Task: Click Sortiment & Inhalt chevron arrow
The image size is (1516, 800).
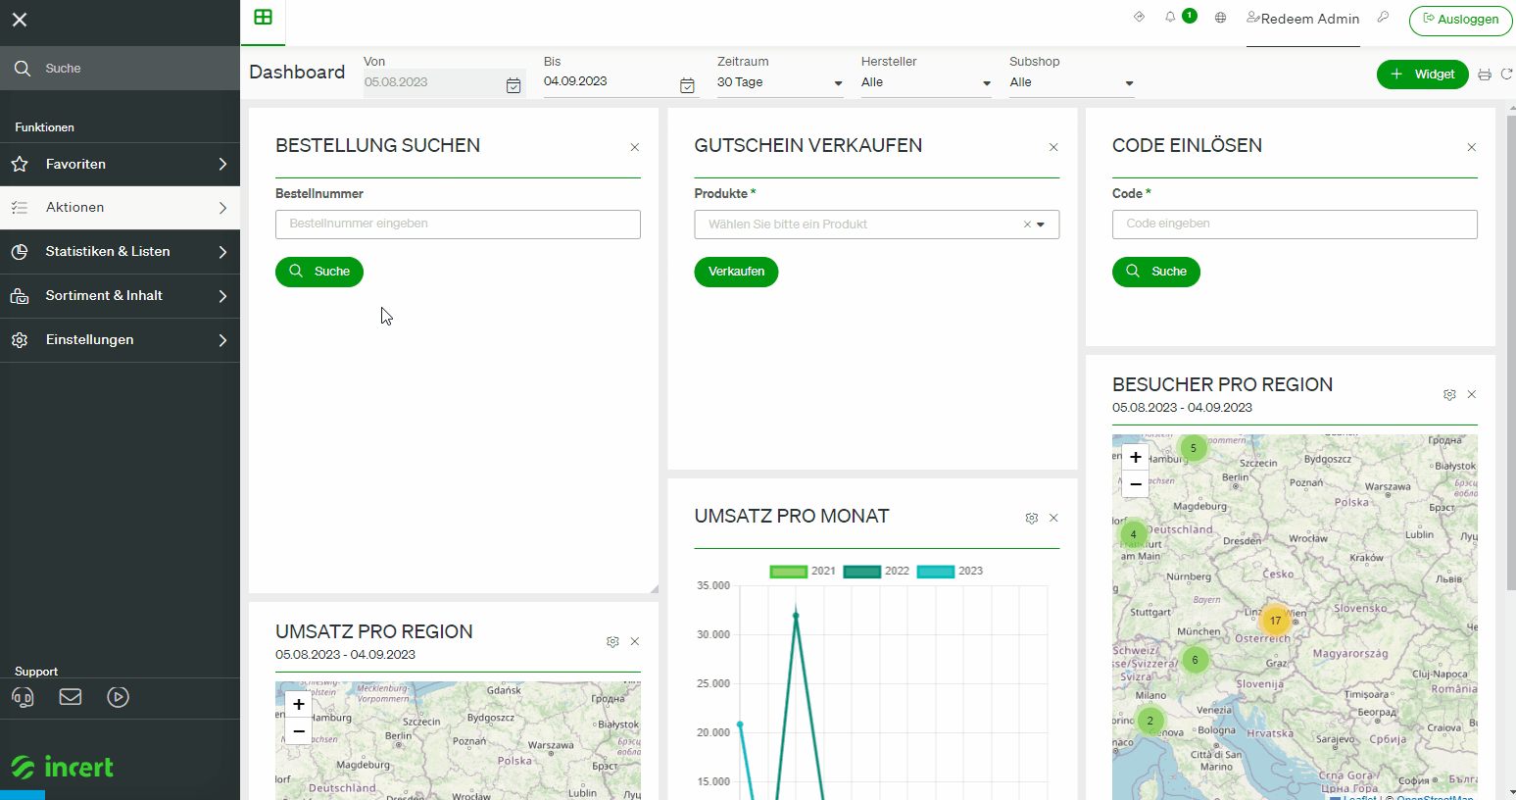Action: tap(222, 296)
